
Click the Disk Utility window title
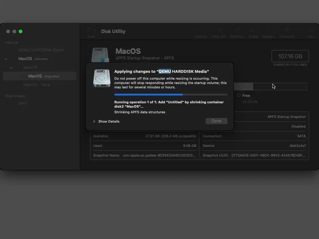[x=113, y=31]
